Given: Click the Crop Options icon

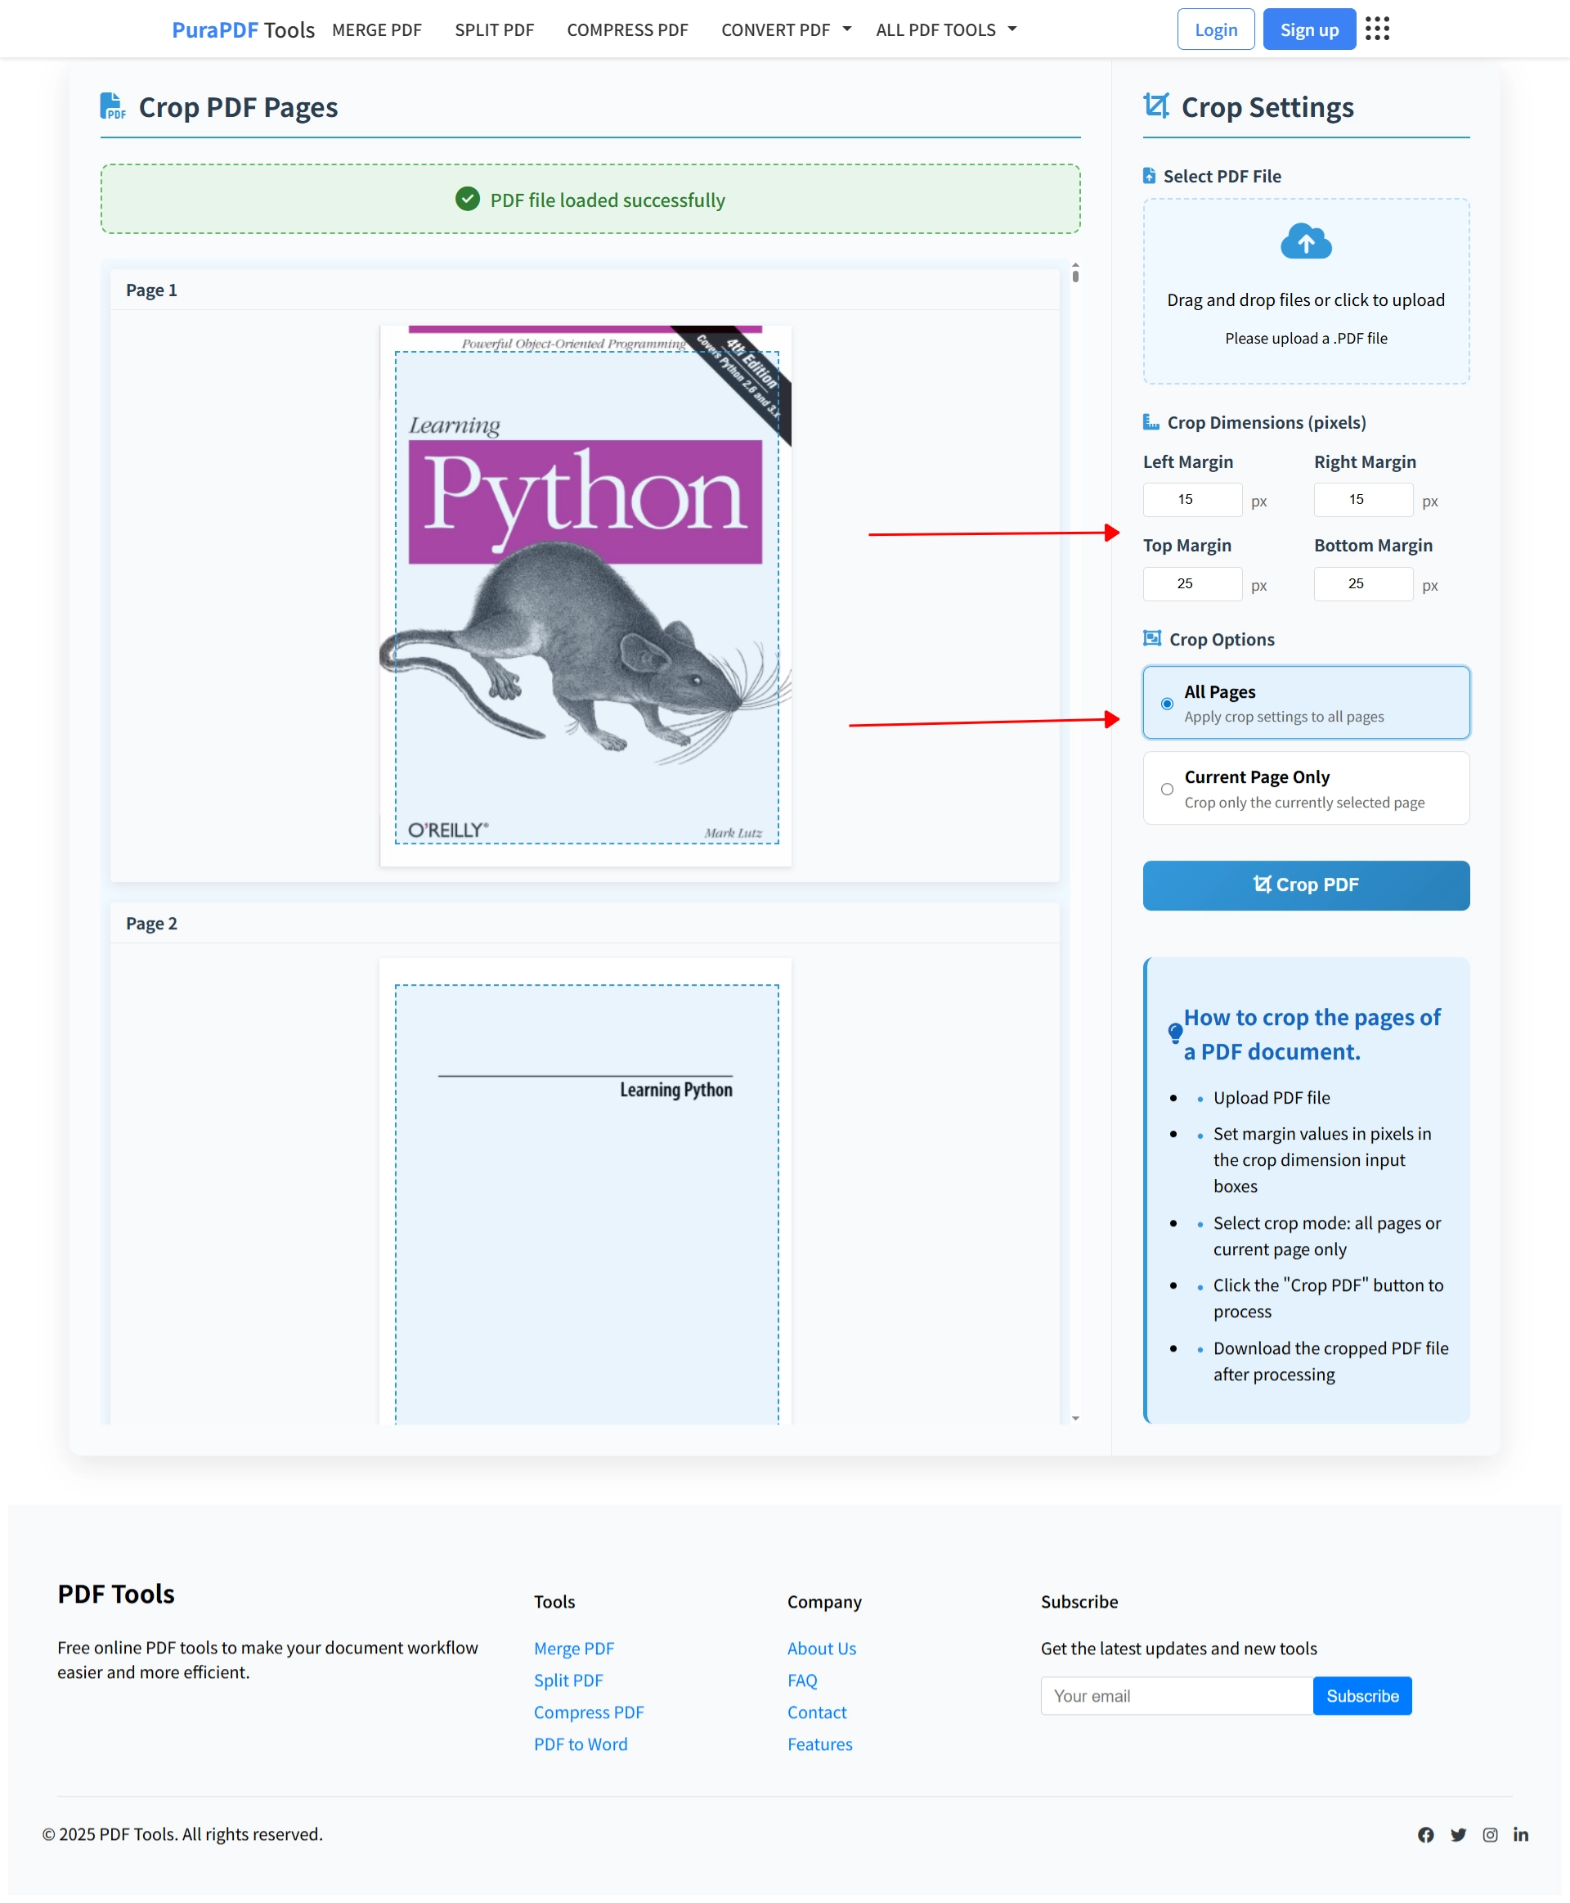Looking at the screenshot, I should [x=1152, y=638].
